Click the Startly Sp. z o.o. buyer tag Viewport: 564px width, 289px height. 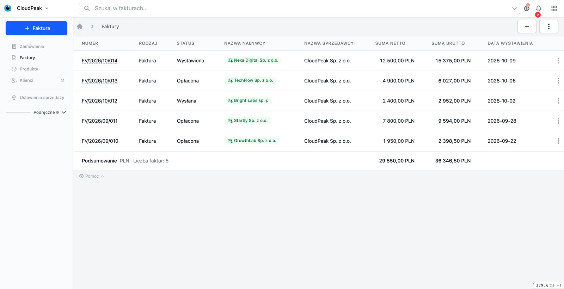tap(247, 121)
